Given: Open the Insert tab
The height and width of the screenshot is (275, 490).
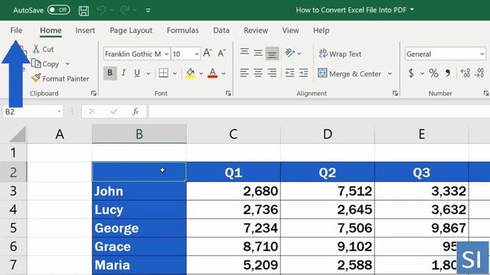Looking at the screenshot, I should click(85, 31).
